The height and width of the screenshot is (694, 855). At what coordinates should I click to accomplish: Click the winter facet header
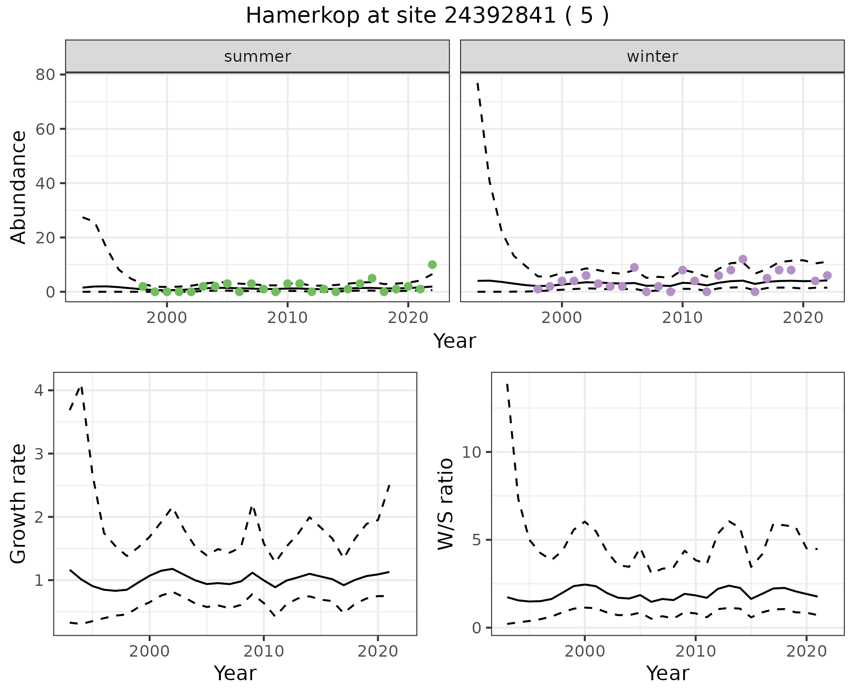pyautogui.click(x=652, y=56)
